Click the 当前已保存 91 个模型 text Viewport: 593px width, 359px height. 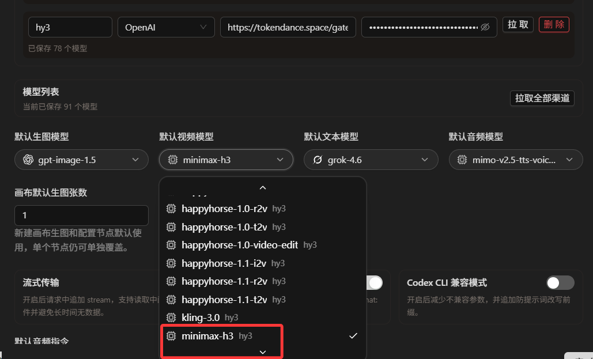[x=60, y=107]
